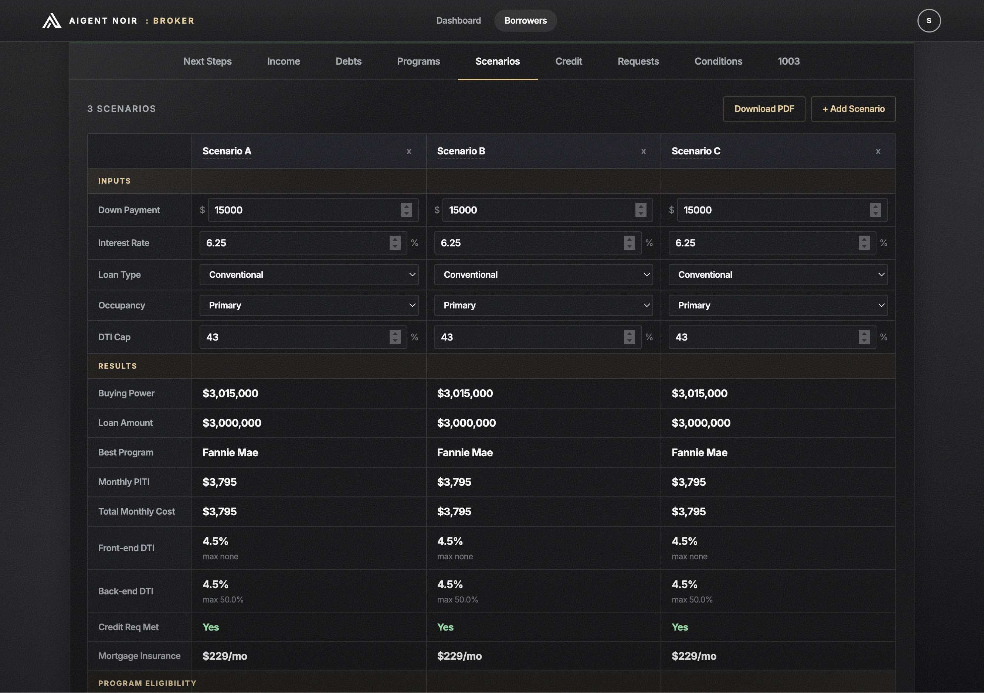Click the AIGENT NOIR logo icon

[52, 20]
